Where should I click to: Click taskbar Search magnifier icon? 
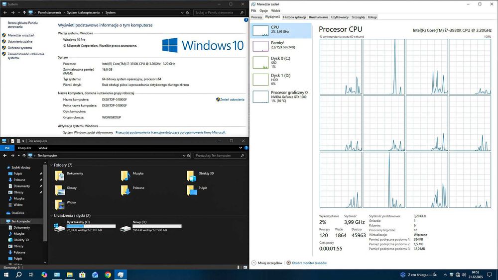pos(18,275)
